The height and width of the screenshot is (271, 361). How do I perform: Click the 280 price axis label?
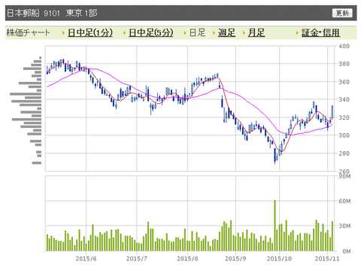coord(344,154)
